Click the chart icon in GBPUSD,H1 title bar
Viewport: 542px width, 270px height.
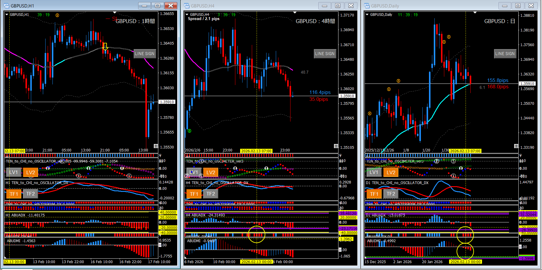(7, 6)
